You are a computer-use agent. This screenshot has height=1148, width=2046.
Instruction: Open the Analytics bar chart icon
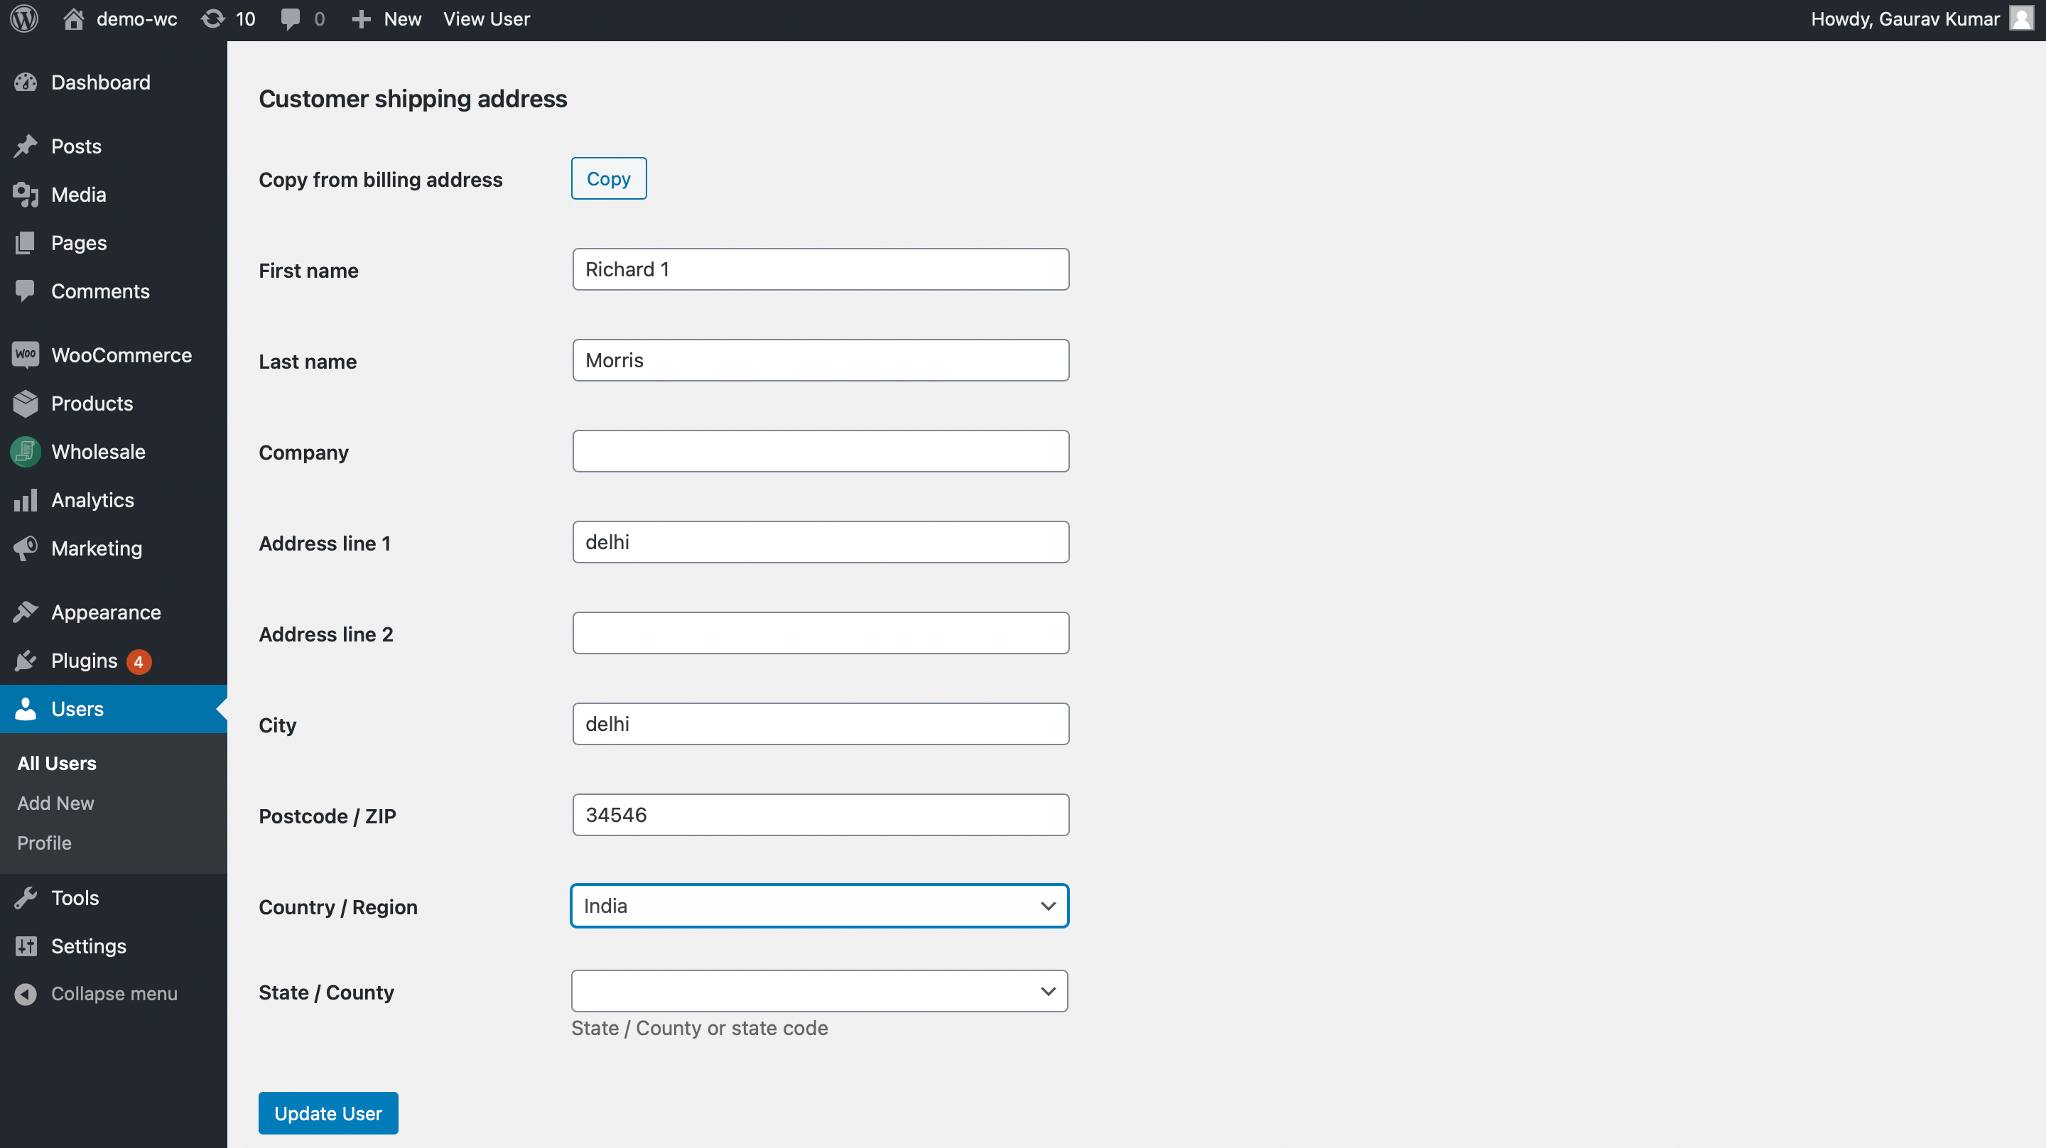point(26,501)
